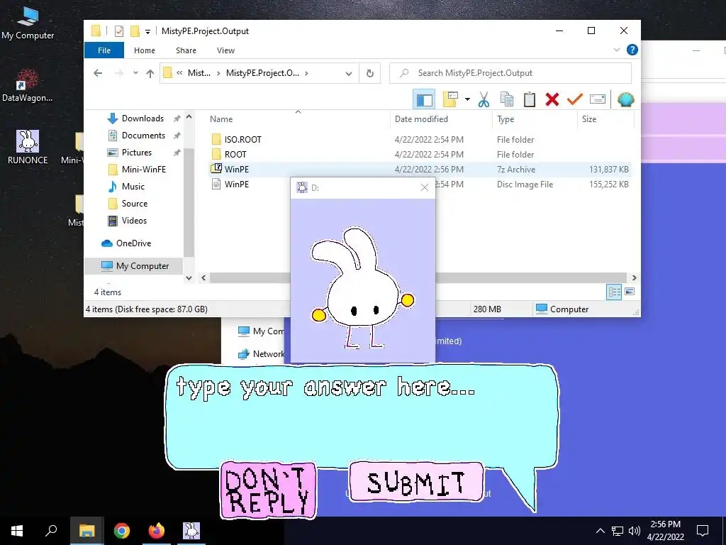Click the properties checkmark quick access icon
This screenshot has height=545, width=726.
119,31
